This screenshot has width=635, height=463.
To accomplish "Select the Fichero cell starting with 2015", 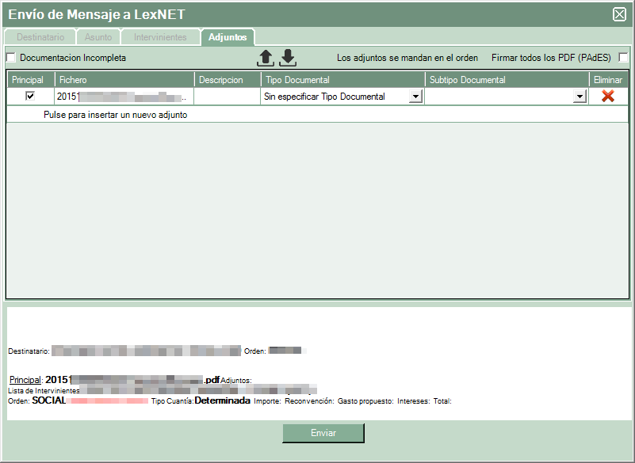I will click(x=124, y=97).
